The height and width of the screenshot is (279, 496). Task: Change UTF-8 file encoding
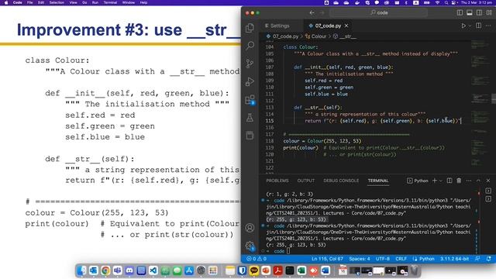tap(382, 259)
